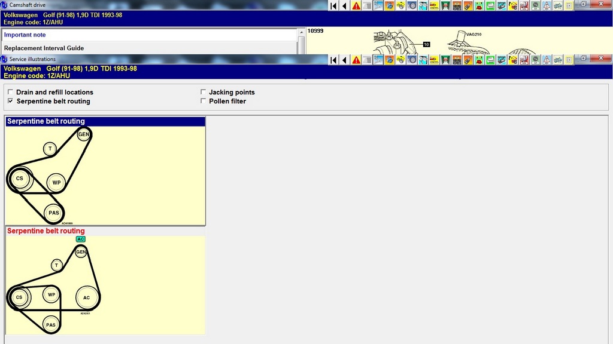Click the green AC label button
Screen dimensions: 613x344
[x=81, y=239]
